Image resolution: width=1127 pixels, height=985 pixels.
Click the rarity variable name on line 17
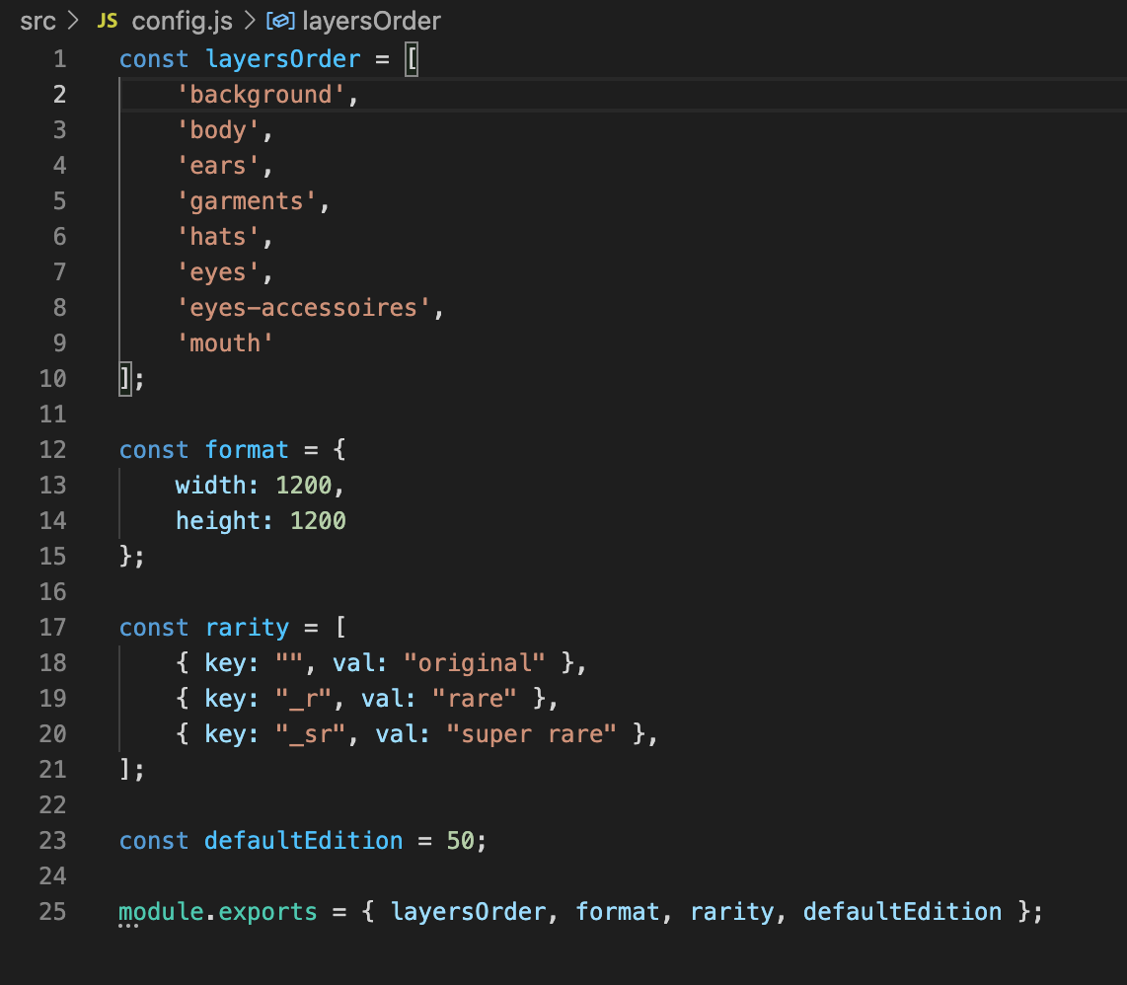tap(247, 627)
